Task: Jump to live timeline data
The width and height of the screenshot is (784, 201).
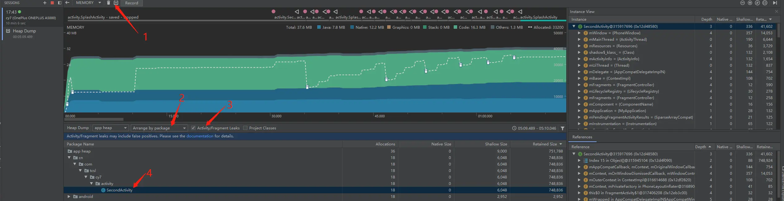Action: (775, 3)
